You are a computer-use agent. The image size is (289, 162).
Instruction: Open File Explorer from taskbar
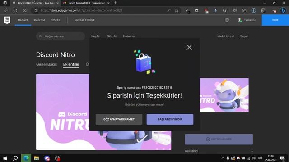37,158
